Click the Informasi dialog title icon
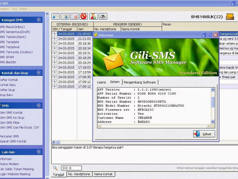This screenshot has width=238, height=179. pyautogui.click(x=96, y=35)
